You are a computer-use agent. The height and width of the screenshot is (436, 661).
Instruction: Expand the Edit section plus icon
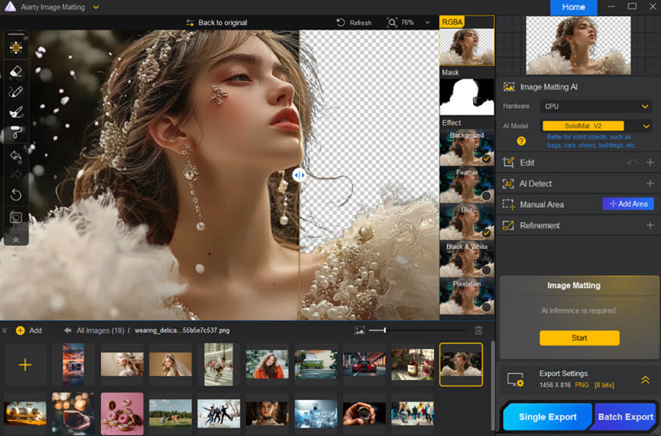[x=650, y=163]
